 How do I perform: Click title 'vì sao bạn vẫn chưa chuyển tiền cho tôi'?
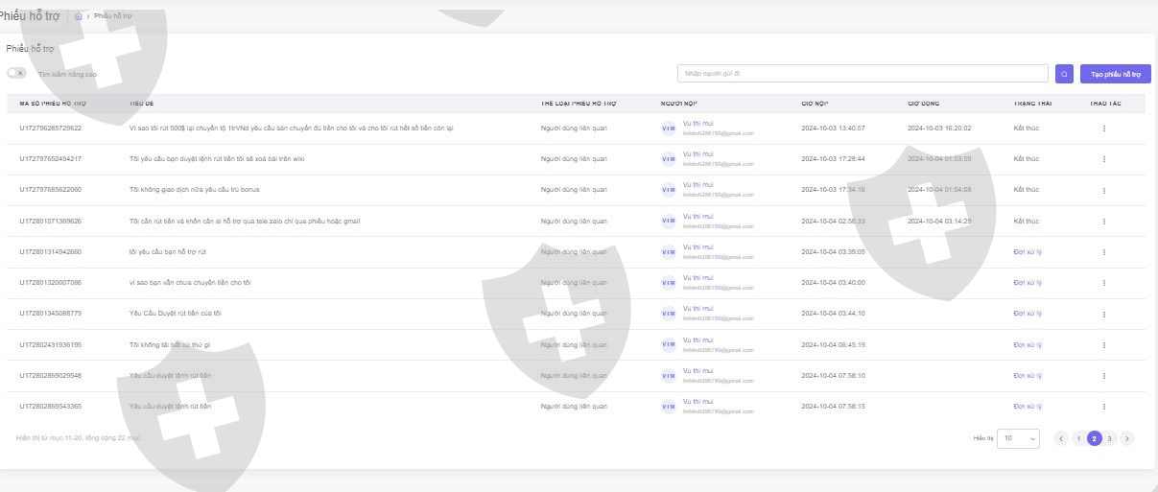click(190, 283)
